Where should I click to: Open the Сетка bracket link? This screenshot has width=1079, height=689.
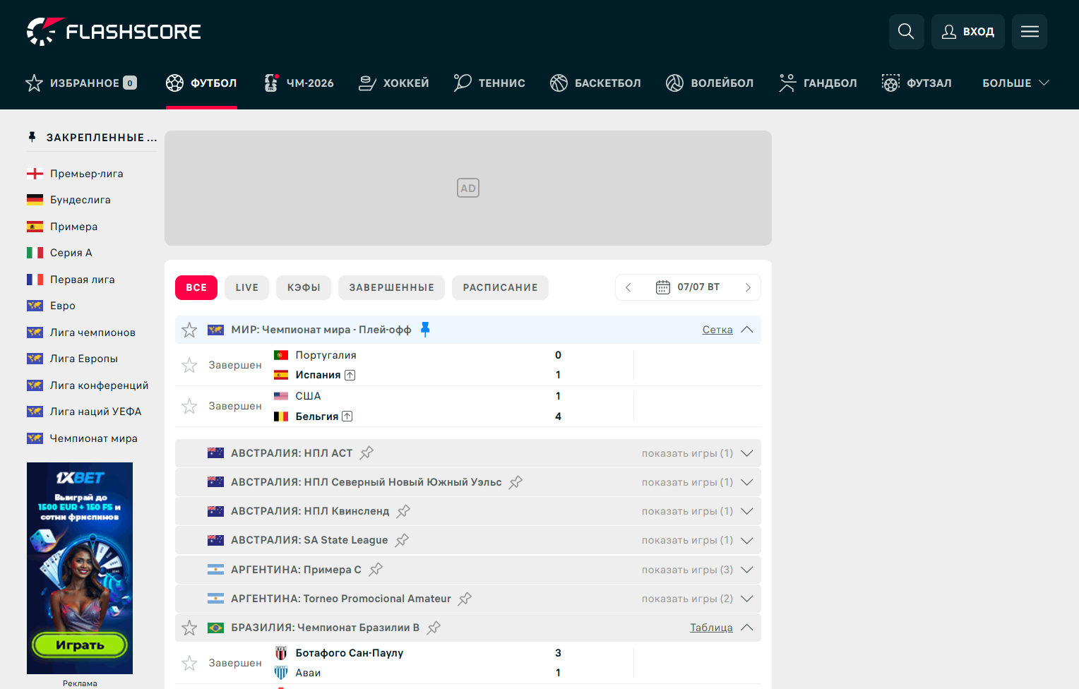click(717, 330)
